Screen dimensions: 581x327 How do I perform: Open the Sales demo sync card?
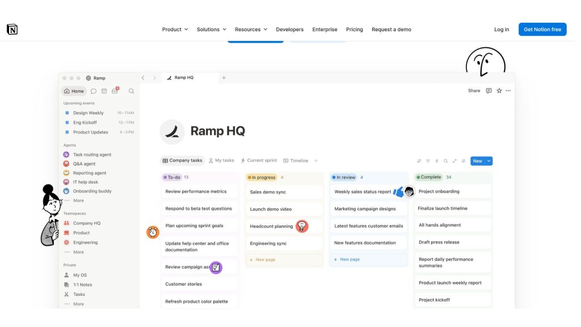(284, 192)
